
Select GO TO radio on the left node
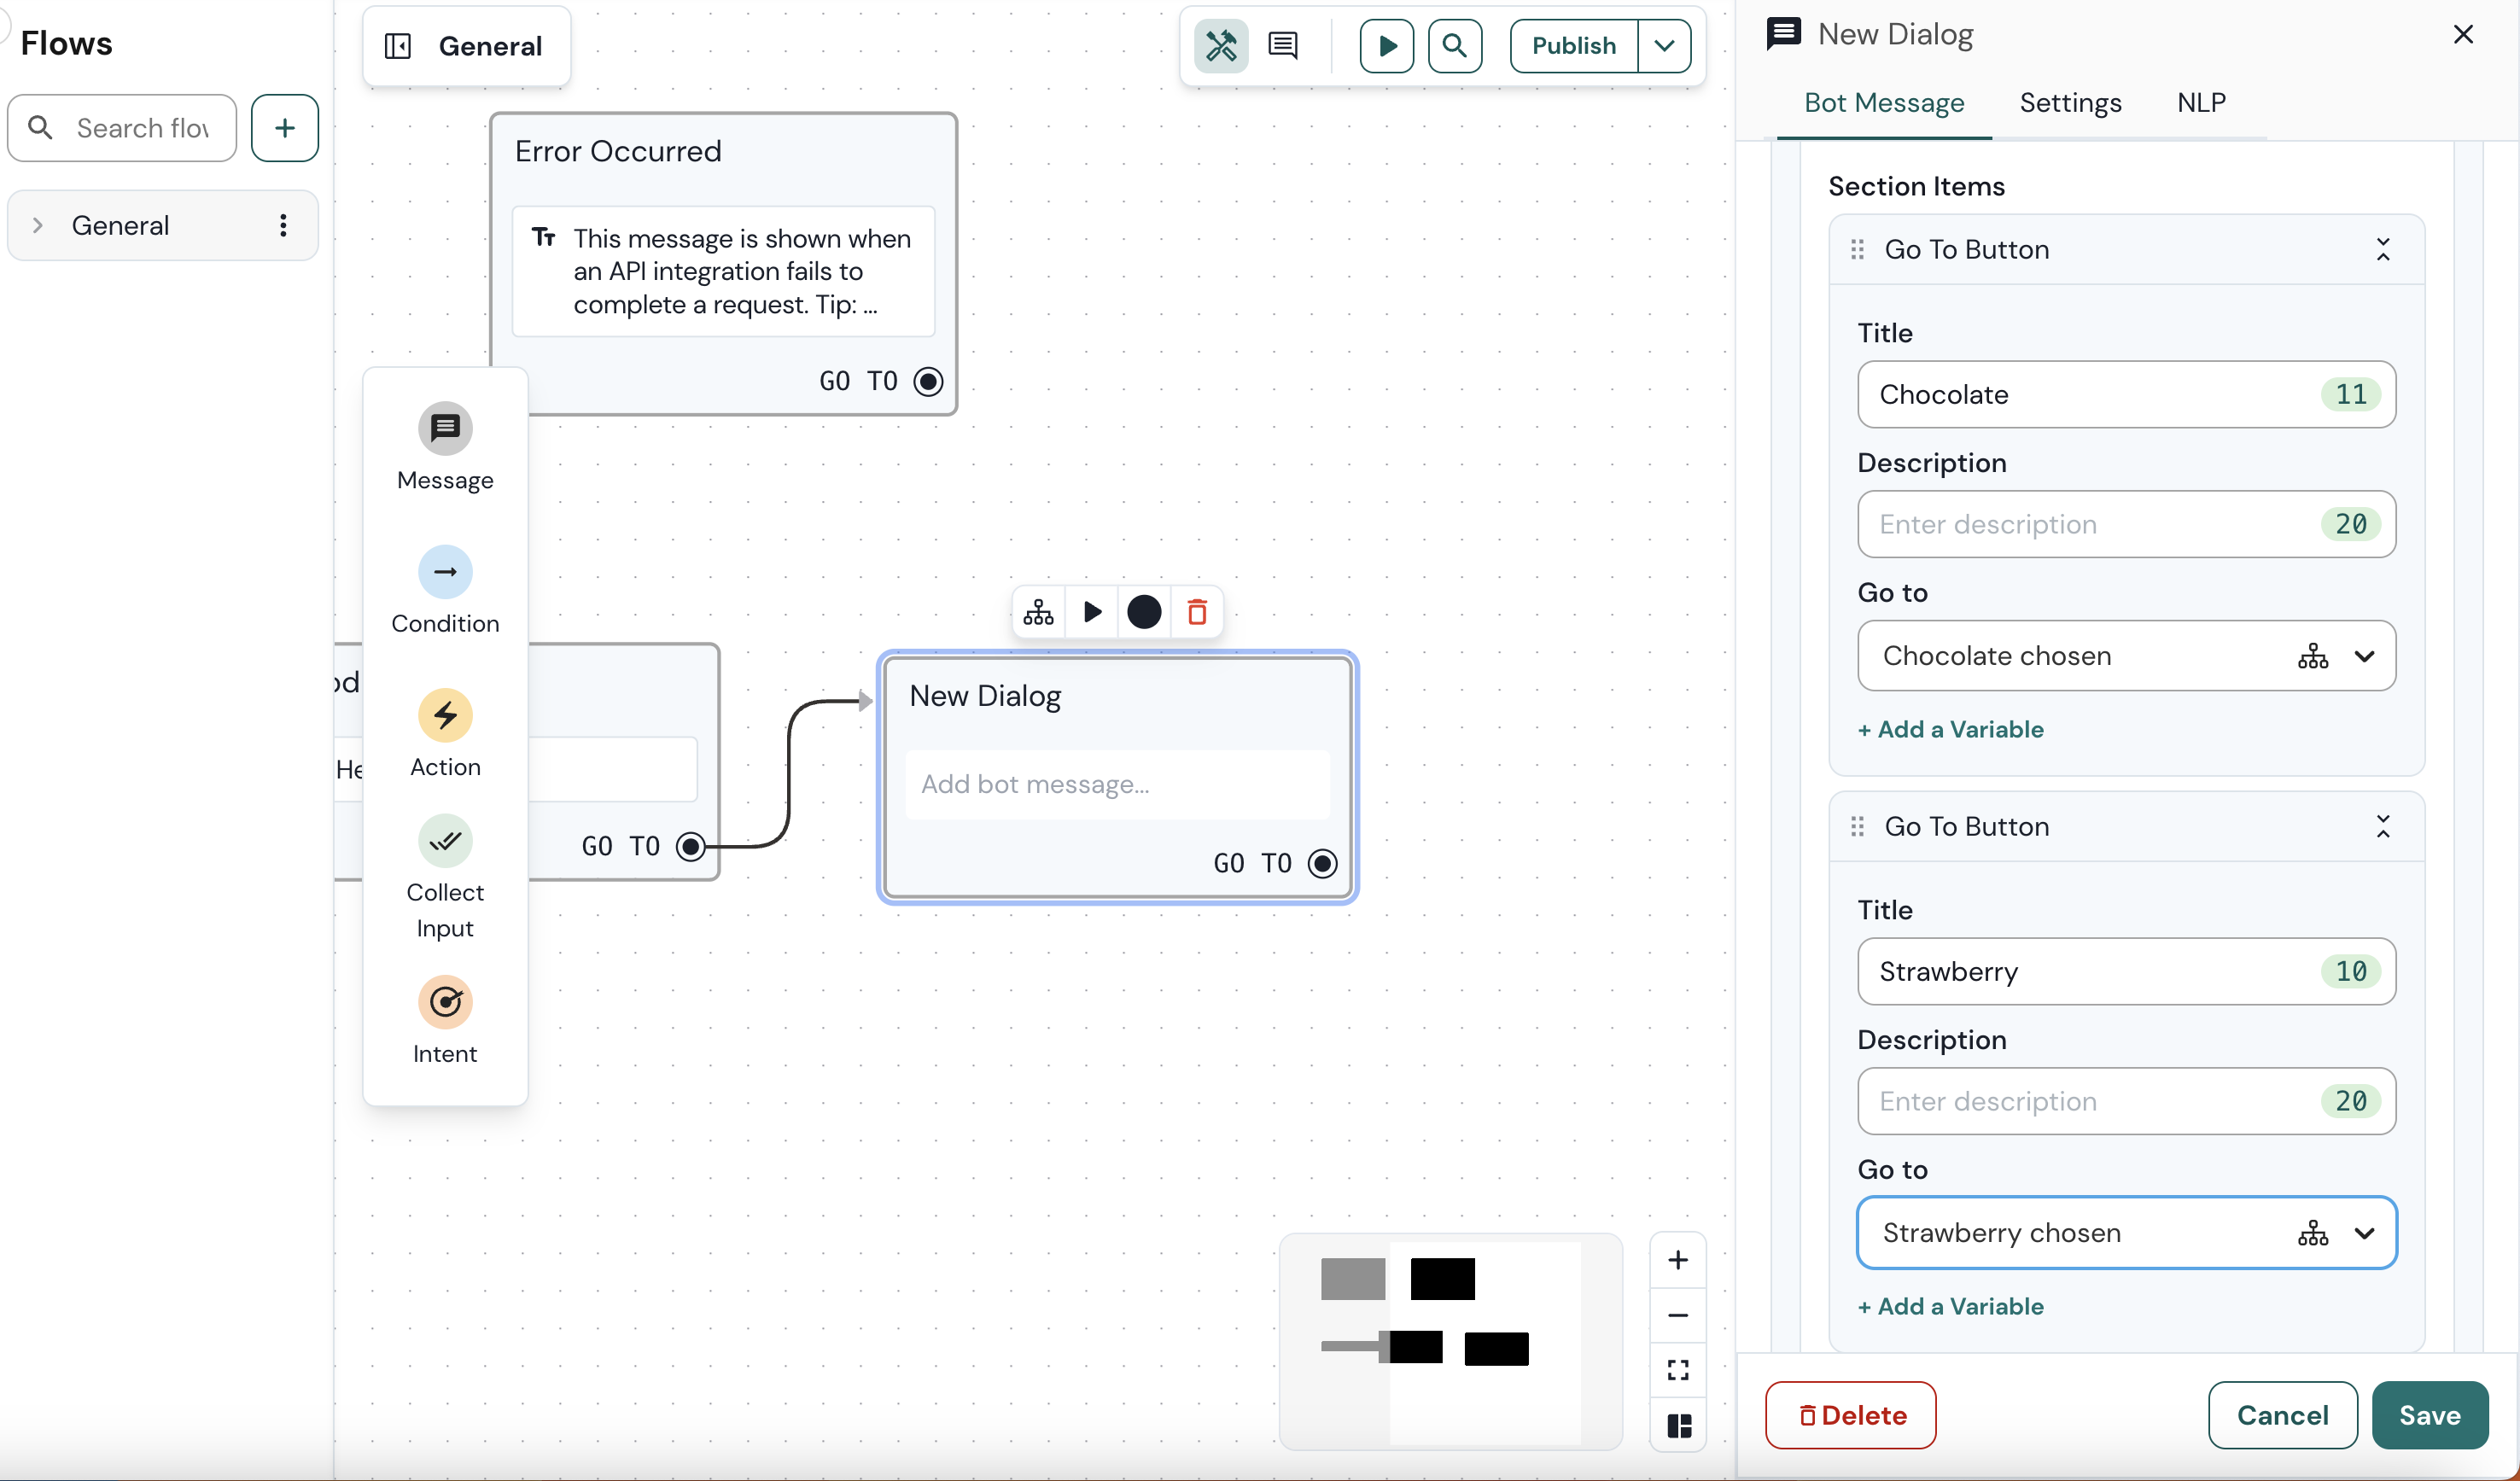click(x=690, y=846)
